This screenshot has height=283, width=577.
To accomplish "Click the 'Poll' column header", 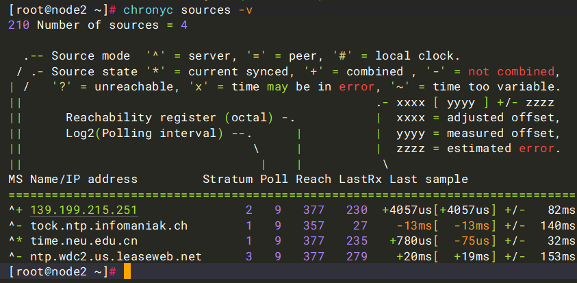I will tap(274, 179).
